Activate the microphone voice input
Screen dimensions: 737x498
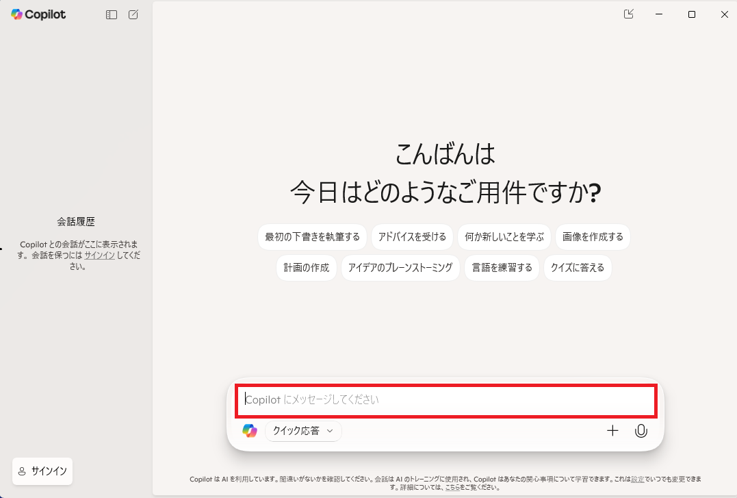pos(641,431)
